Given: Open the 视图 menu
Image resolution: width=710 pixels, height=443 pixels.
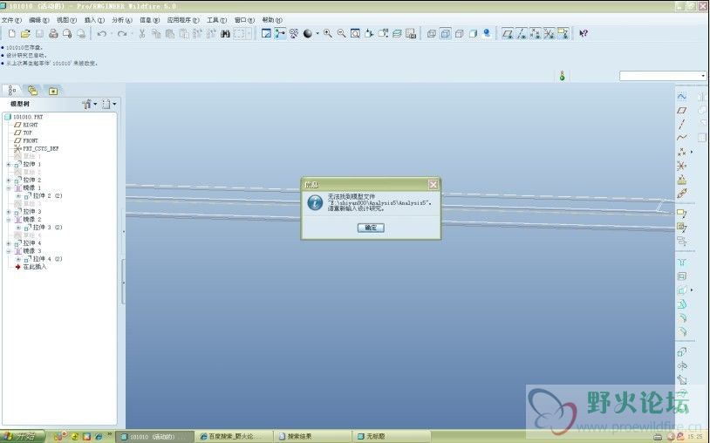Looking at the screenshot, I should [66, 20].
